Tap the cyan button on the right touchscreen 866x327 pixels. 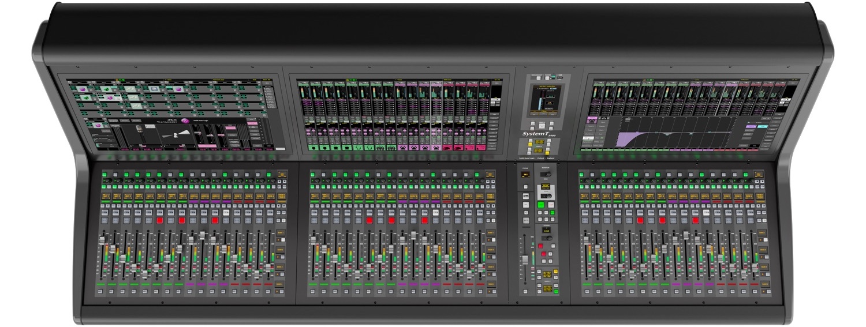763,126
